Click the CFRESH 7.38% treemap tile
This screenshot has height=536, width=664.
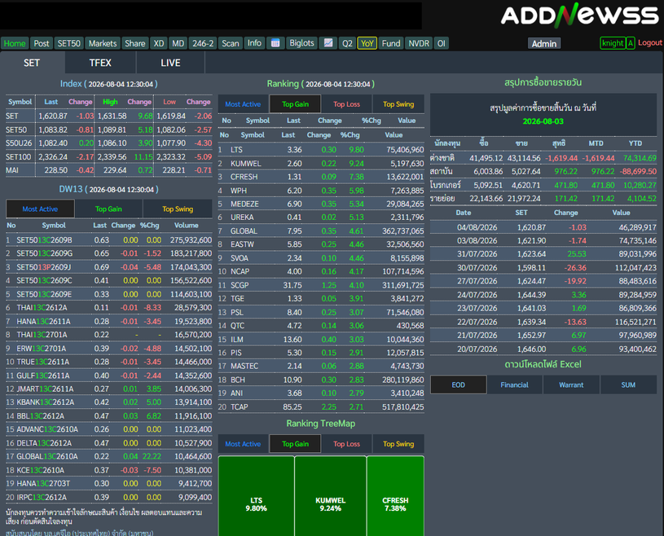pyautogui.click(x=395, y=496)
